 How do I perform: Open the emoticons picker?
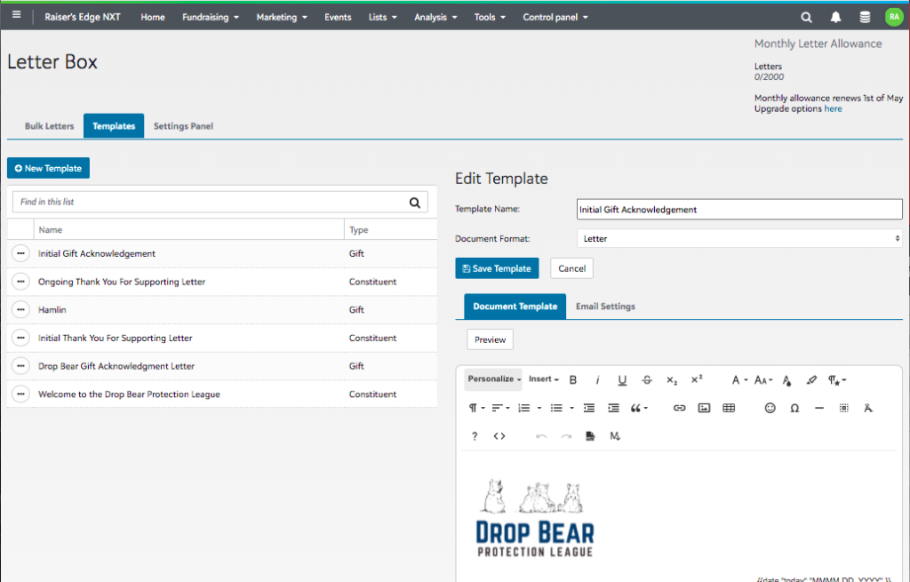(x=770, y=408)
